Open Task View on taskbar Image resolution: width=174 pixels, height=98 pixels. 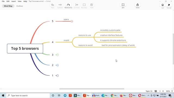(59, 96)
